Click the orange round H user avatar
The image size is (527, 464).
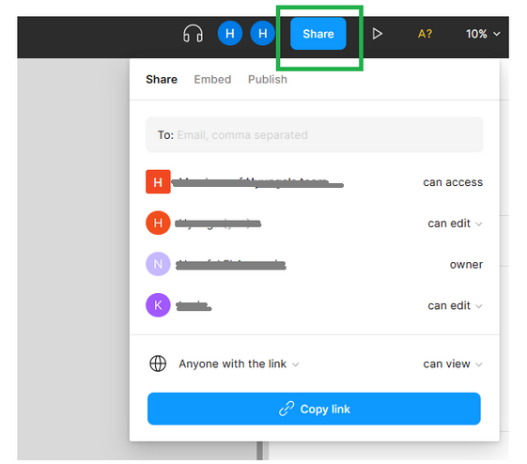(158, 223)
